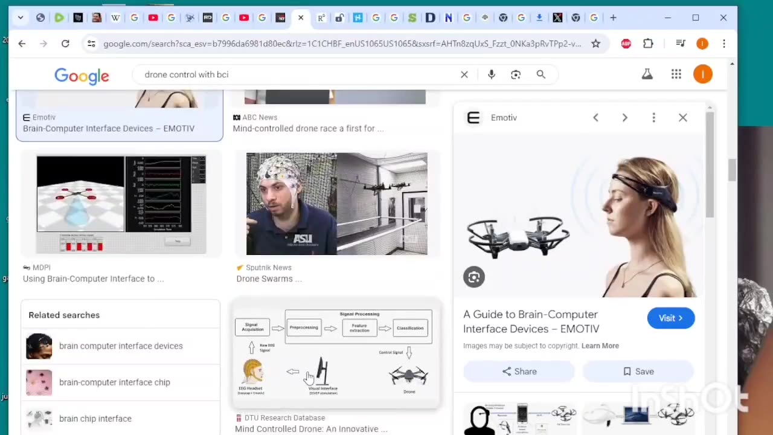
Task: Bookmark this page with the star icon
Action: tap(595, 43)
